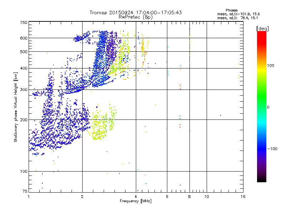
Task: Click the y-axis tick label 500
Action: tap(24, 52)
